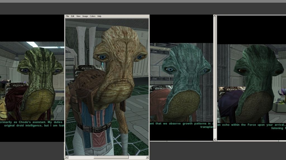Click the horizontal scrollbar left arrow
The image size is (286, 160).
(x=67, y=157)
